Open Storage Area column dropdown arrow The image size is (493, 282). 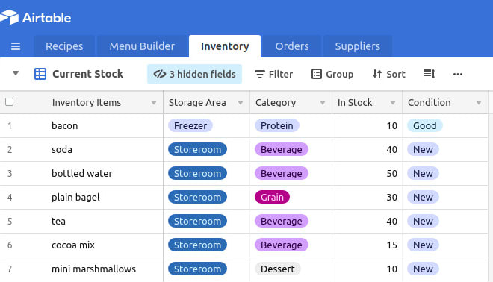click(241, 103)
